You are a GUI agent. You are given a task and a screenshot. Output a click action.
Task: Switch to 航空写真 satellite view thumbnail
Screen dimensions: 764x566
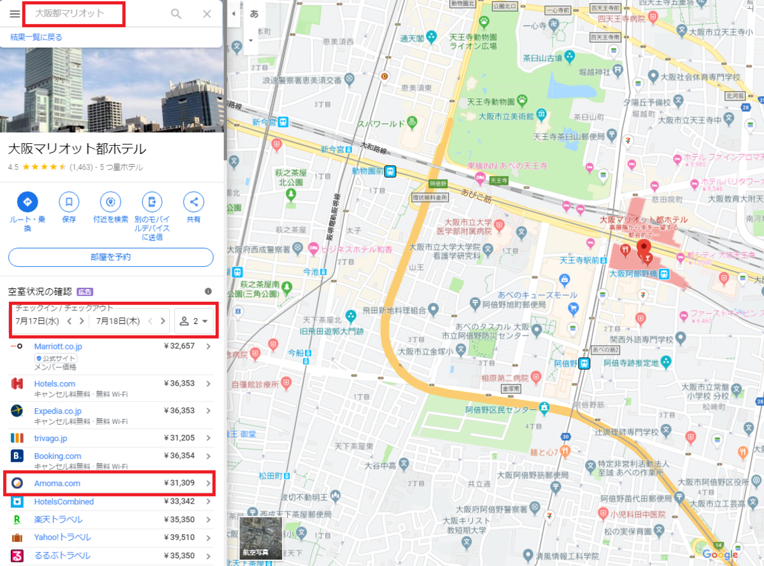coord(261,538)
